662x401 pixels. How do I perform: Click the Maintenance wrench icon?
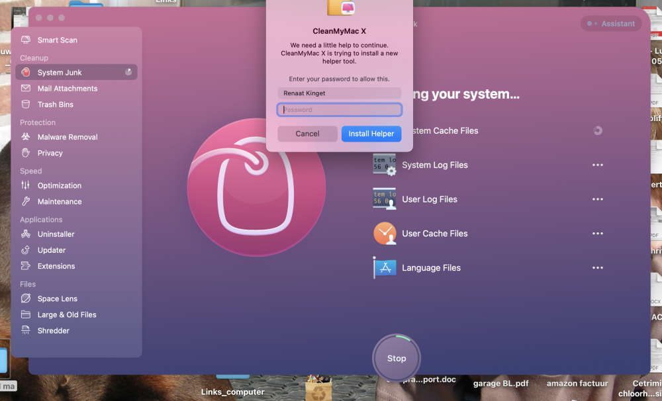pos(26,202)
